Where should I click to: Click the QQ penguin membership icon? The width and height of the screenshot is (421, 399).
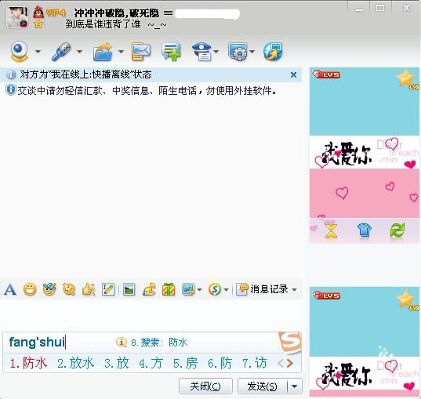click(x=38, y=12)
